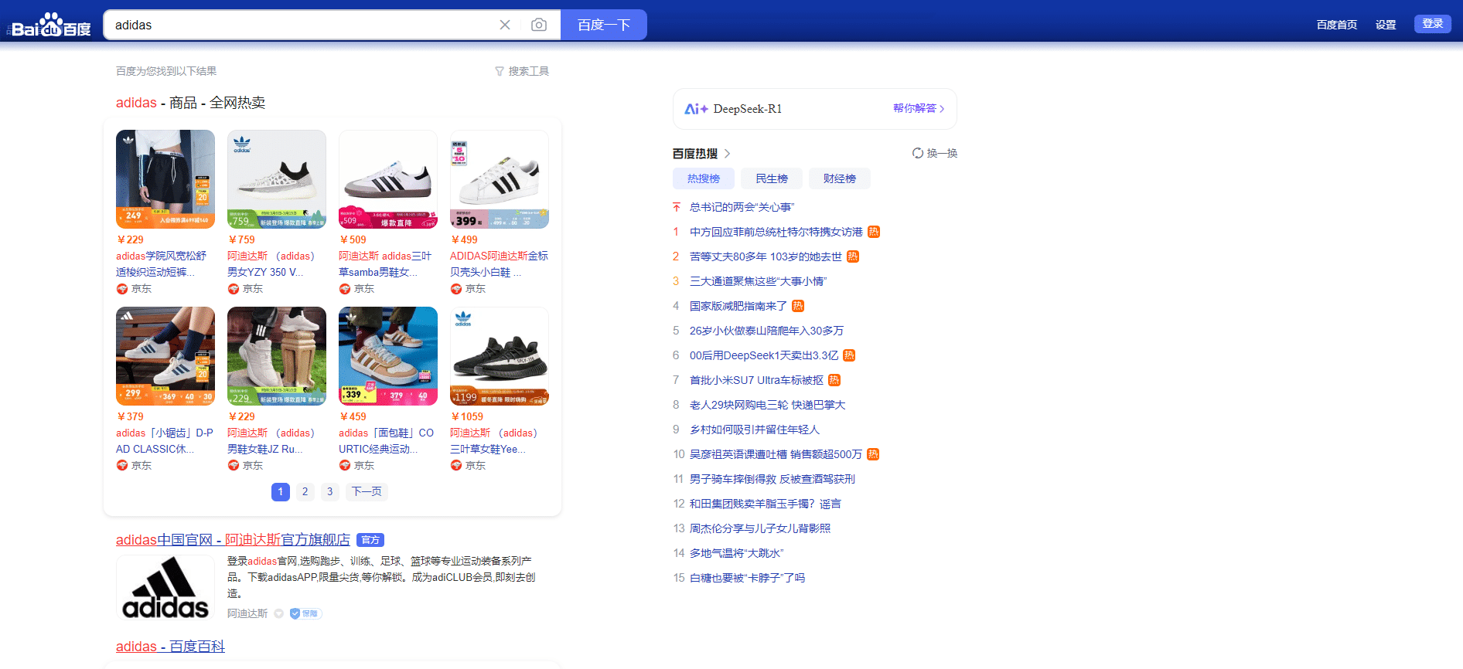Click JD icon under ¥459 shoe
1463x669 pixels.
click(345, 466)
